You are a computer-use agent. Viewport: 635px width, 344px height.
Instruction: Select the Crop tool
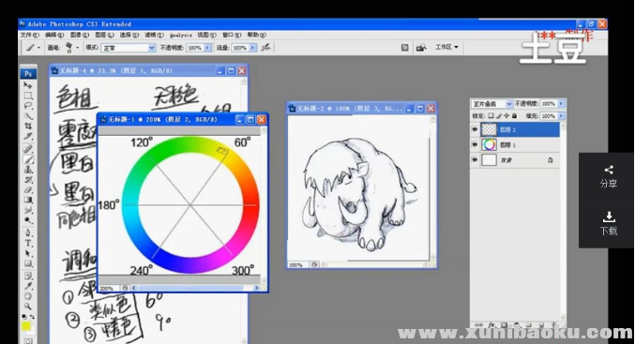28,127
